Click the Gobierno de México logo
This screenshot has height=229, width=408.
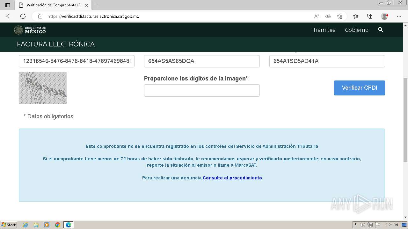coord(30,30)
